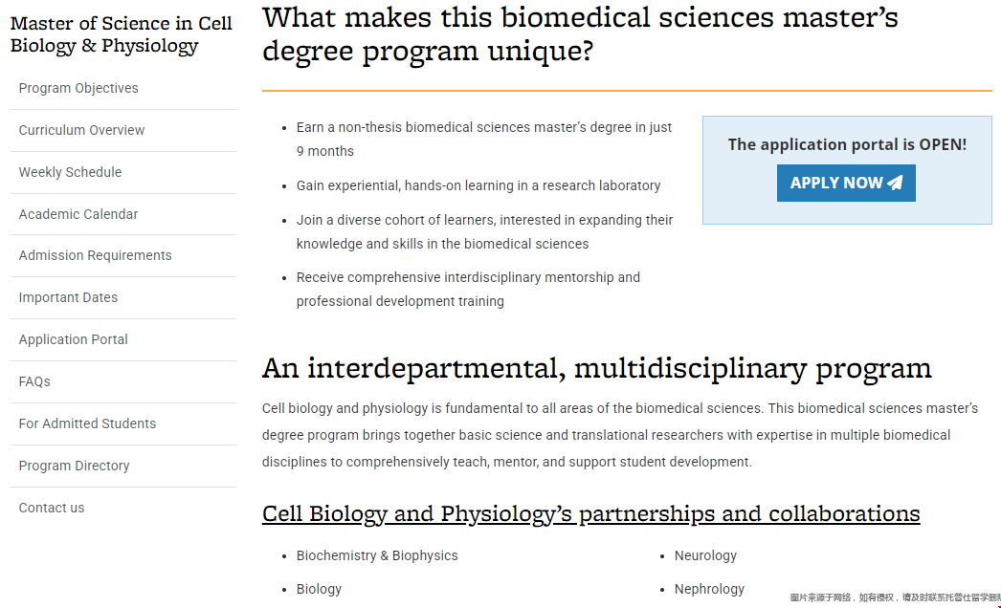Viewport: 1001px width, 608px height.
Task: Click the APPLY NOW button
Action: click(x=846, y=184)
